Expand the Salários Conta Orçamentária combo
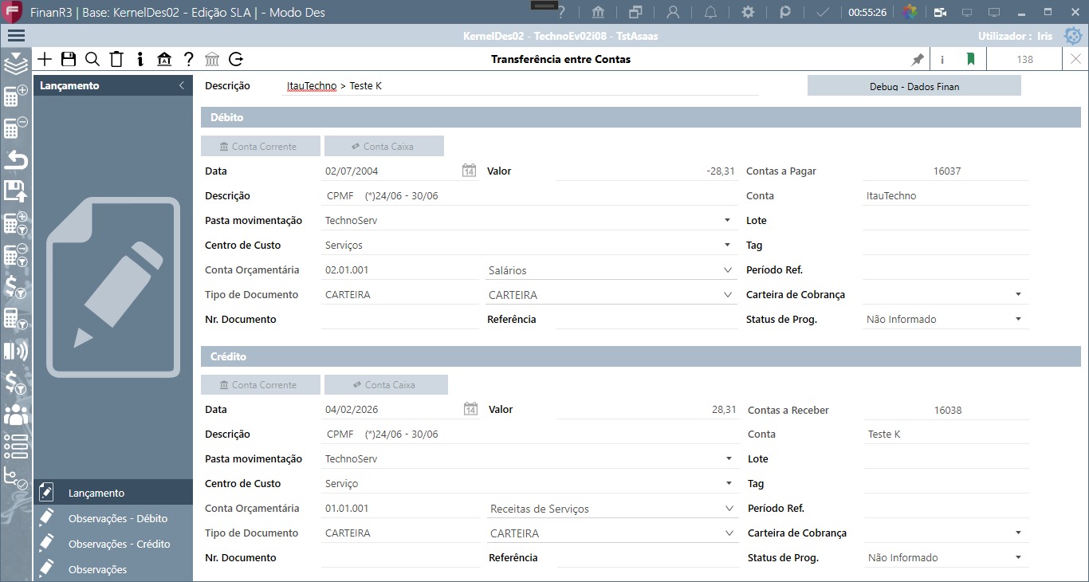This screenshot has height=582, width=1089. [x=728, y=270]
